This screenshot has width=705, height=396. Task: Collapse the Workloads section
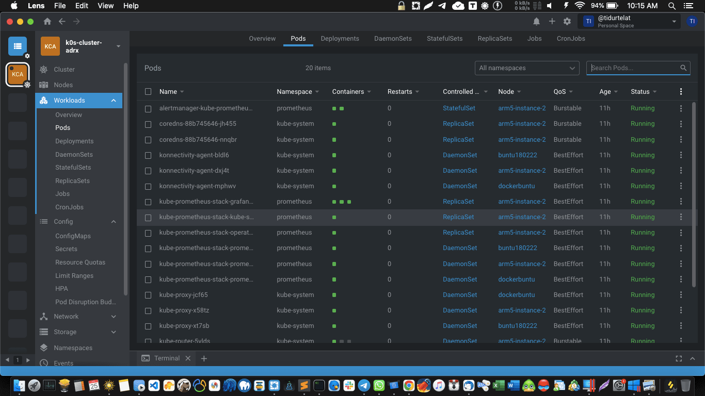pyautogui.click(x=114, y=101)
